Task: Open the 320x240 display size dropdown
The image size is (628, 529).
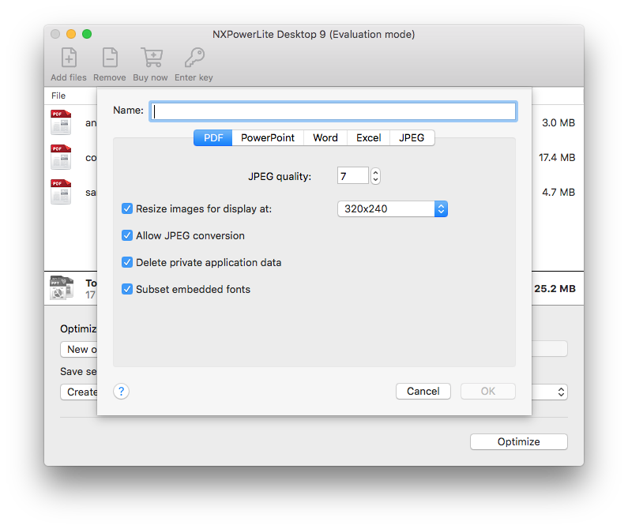Action: click(x=393, y=209)
